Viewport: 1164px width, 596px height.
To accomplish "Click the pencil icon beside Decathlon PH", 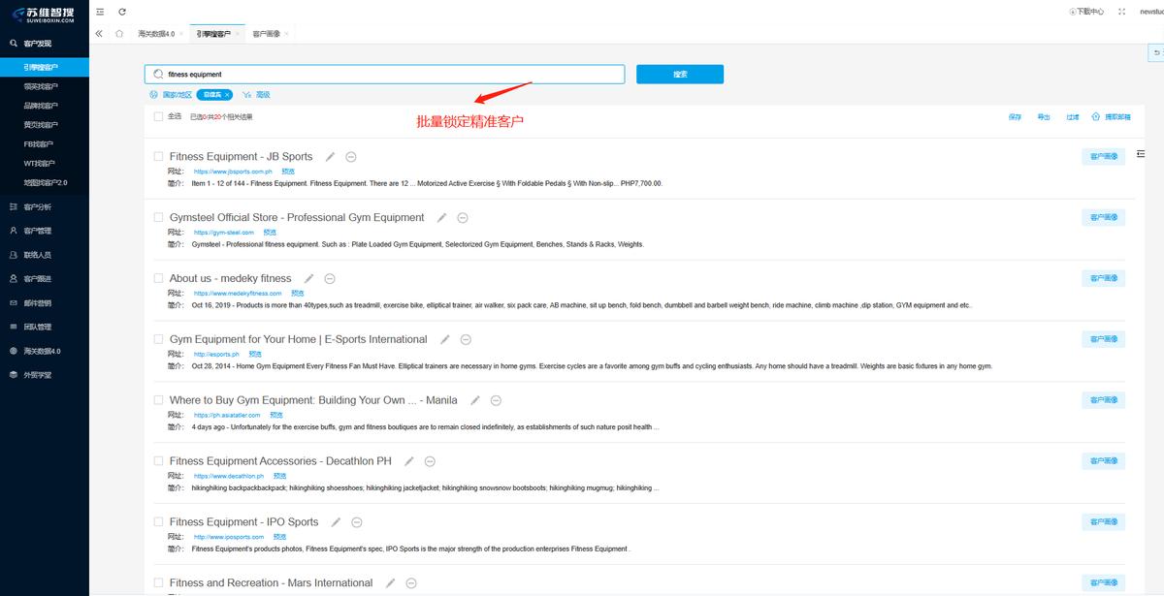I will tap(409, 461).
